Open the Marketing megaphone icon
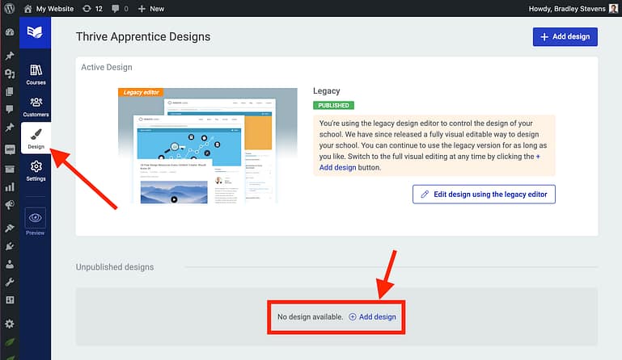Viewport: 622px width, 360px height. click(10, 205)
